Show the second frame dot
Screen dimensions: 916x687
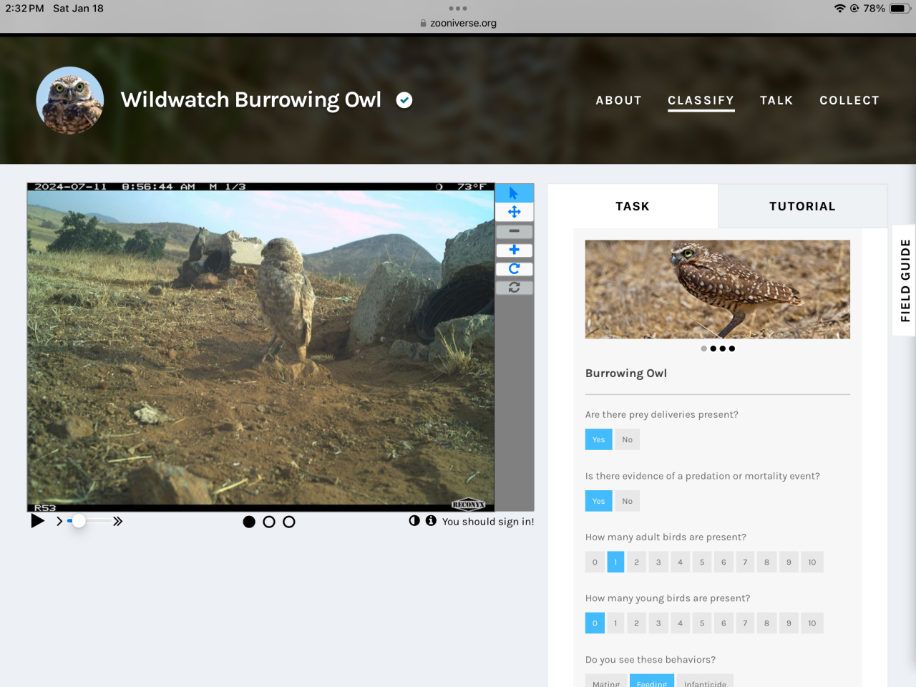(269, 522)
